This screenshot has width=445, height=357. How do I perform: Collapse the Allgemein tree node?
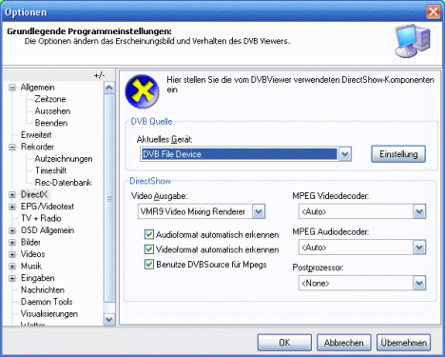pos(12,88)
